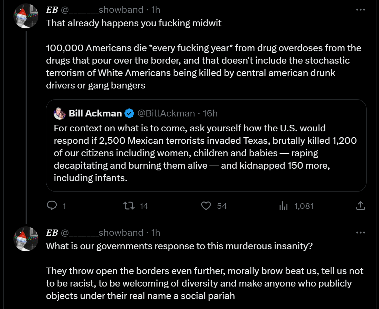Click the Bill Ackman display name
Screen dimensions: 379x309
pos(95,113)
